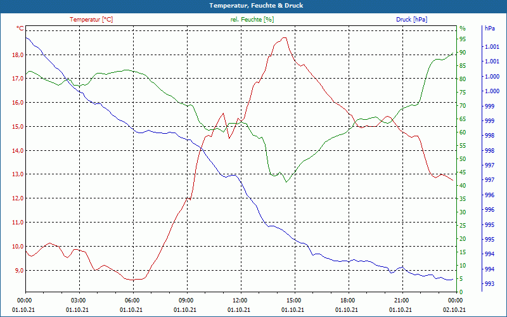Viewport: 507px width, 317px height.
Task: Click the 15 humidity axis value
Action: tap(463, 252)
